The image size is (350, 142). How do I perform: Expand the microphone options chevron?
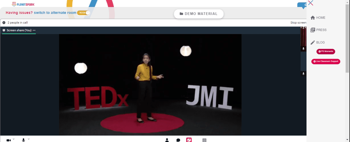click(x=29, y=139)
